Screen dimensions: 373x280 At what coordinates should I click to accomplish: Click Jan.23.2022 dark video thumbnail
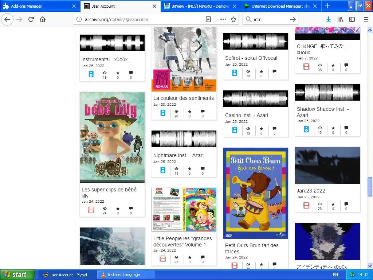coord(327,166)
